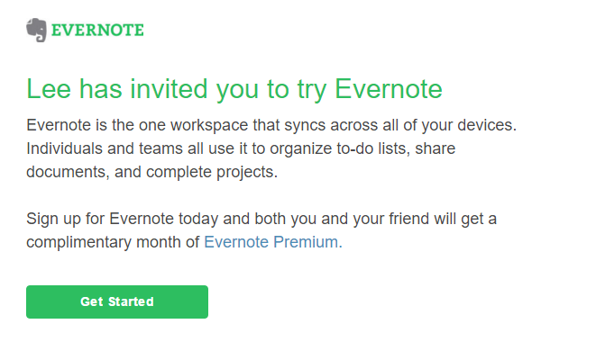Image resolution: width=596 pixels, height=342 pixels.
Task: Click the word "Evernote" ending the headline
Action: coord(389,90)
